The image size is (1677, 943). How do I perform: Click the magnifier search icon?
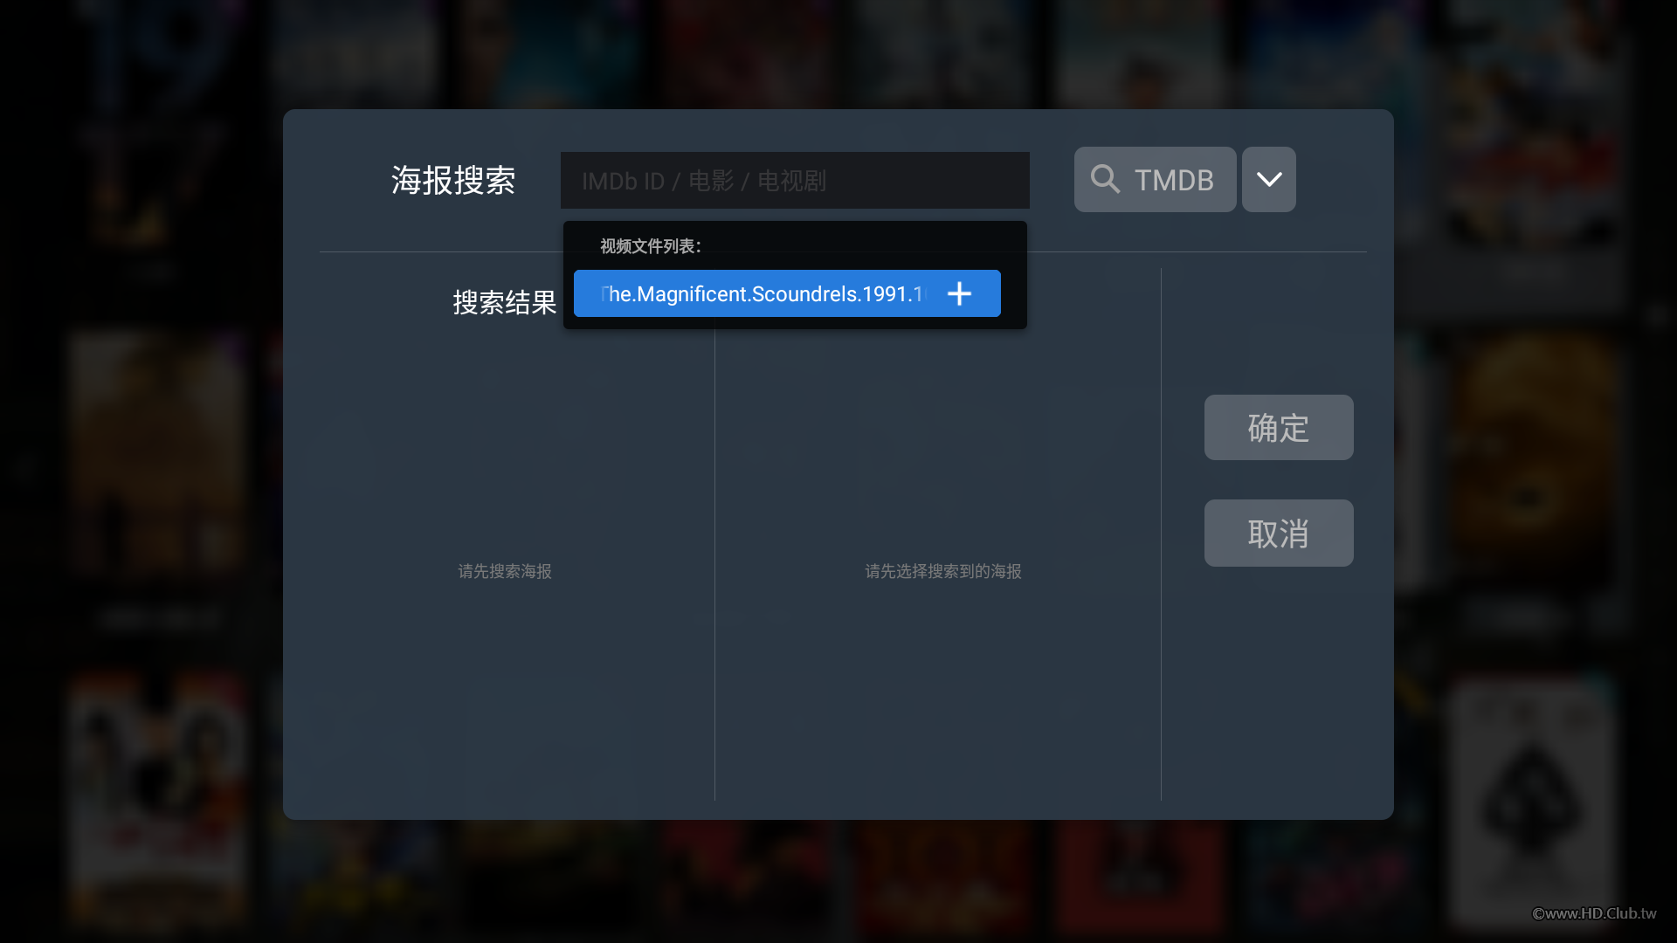coord(1105,179)
